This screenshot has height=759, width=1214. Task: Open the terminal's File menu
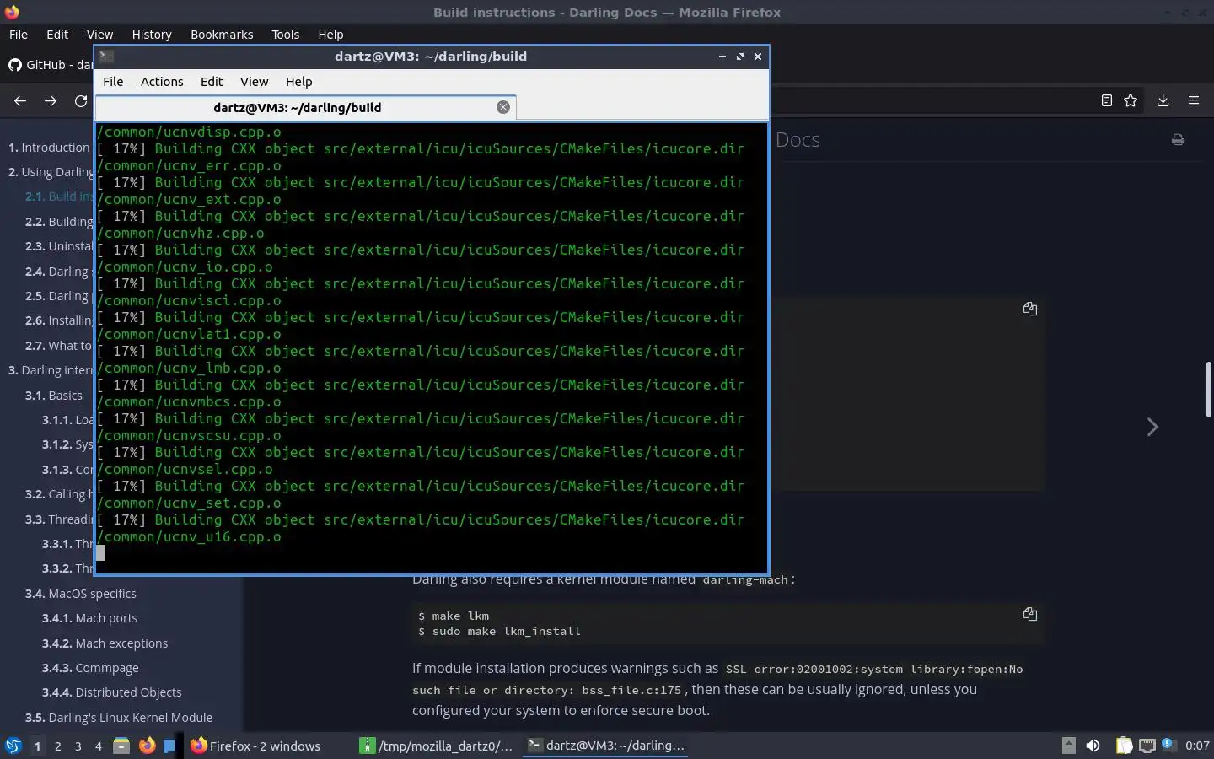(x=113, y=82)
